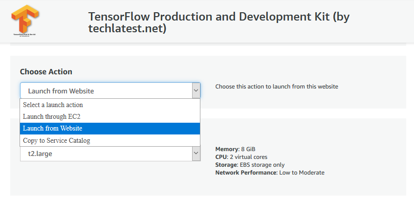The height and width of the screenshot is (199, 414).
Task: Click the 'Choose Action' heading
Action: (x=46, y=71)
